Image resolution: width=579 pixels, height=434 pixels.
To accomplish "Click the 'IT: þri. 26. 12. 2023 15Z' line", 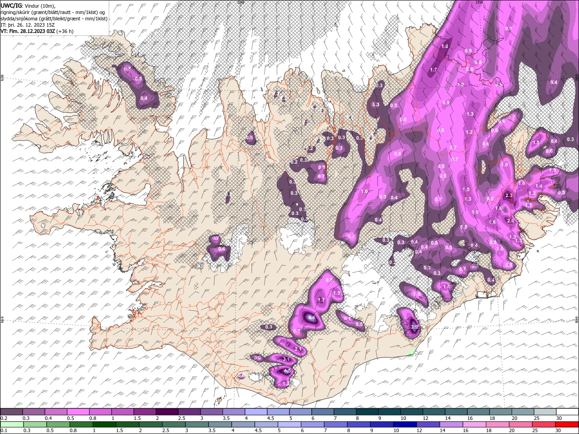I will pyautogui.click(x=28, y=25).
